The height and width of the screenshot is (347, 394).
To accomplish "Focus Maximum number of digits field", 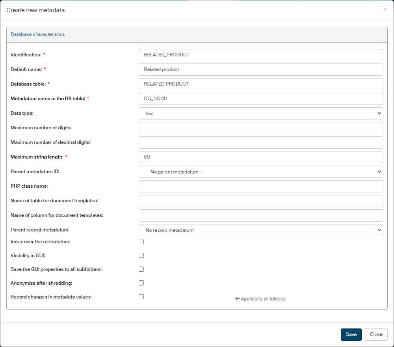I will tap(261, 128).
